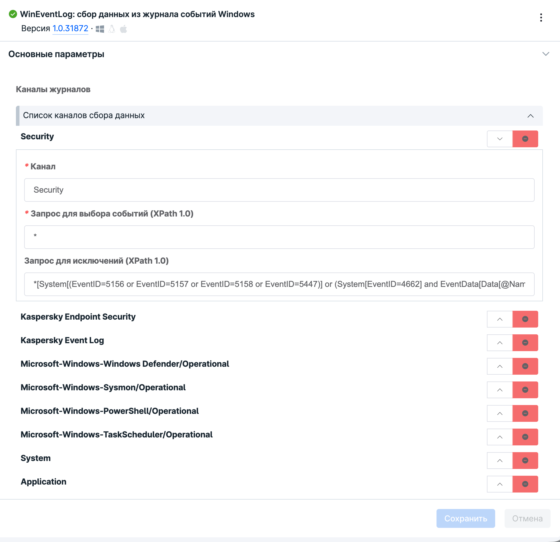The height and width of the screenshot is (542, 560).
Task: Remove the TaskScheduler/Operational channel
Action: (x=525, y=437)
